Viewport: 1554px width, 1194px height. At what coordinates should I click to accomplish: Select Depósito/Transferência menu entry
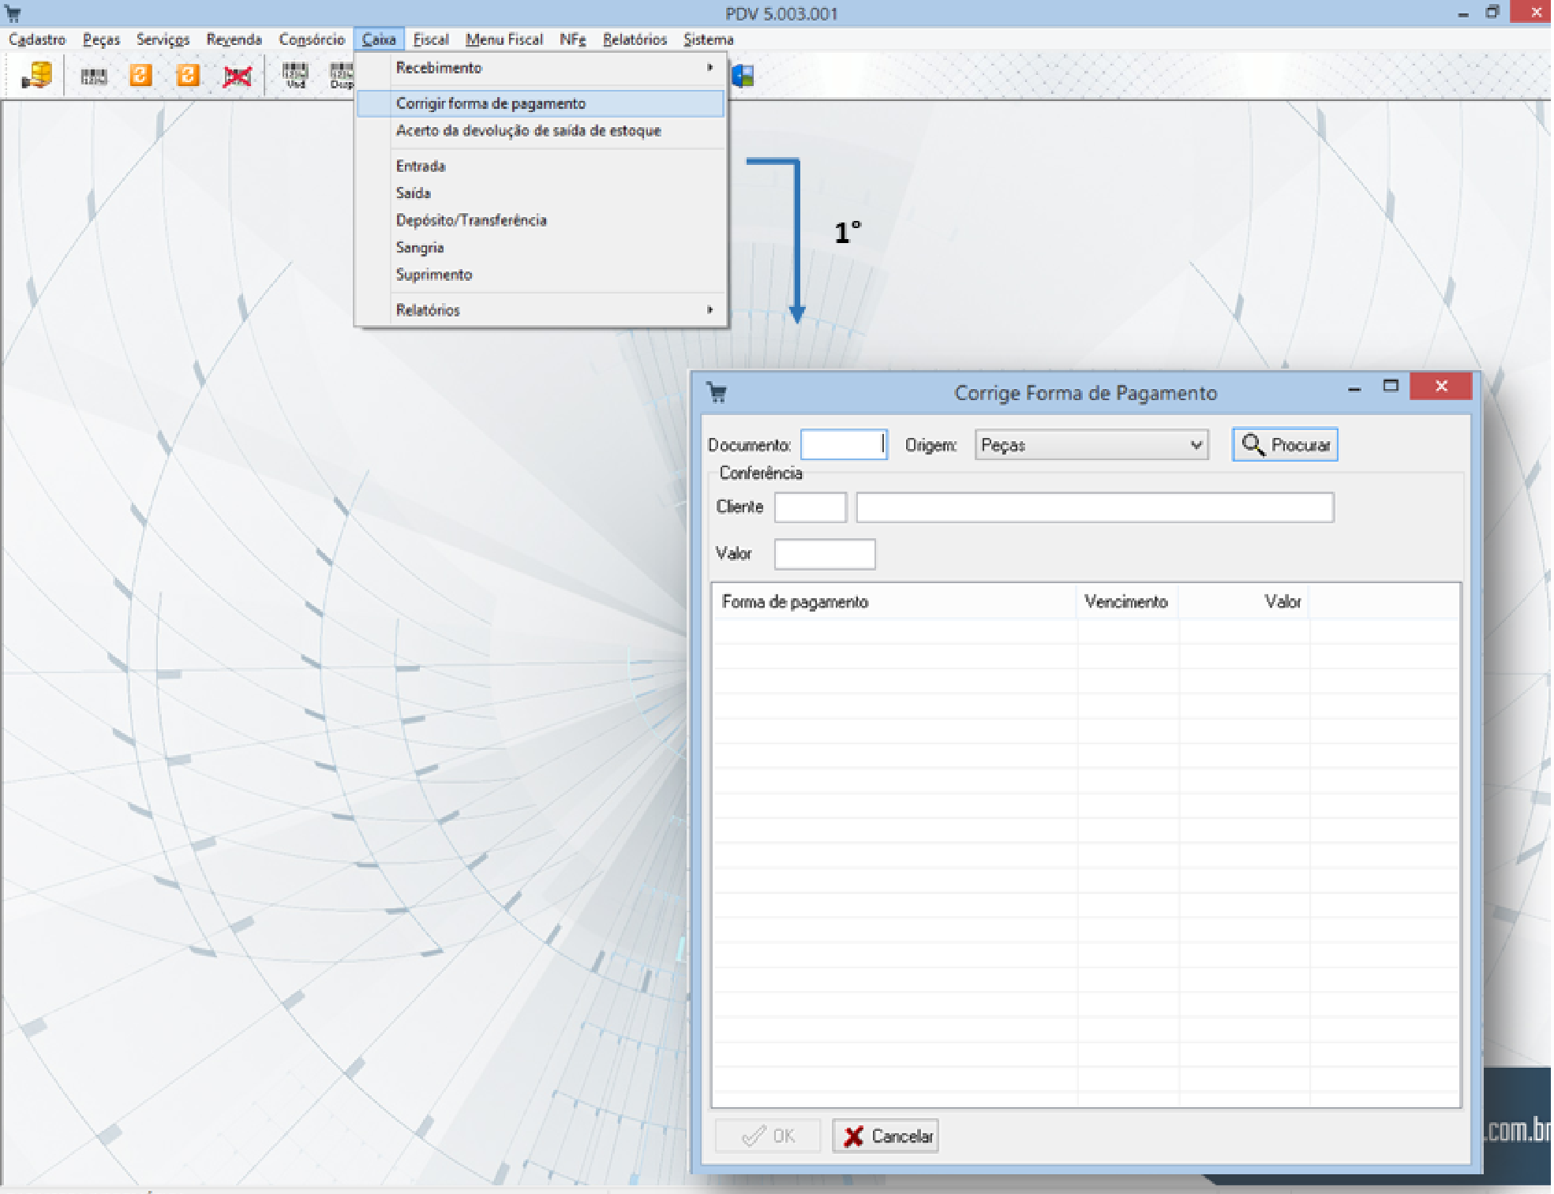(471, 220)
